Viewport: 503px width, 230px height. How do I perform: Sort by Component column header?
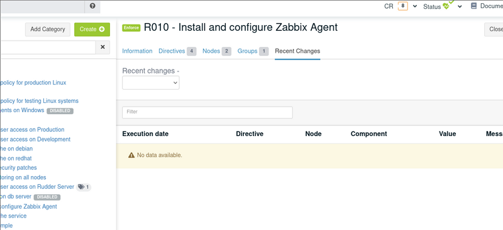point(369,133)
